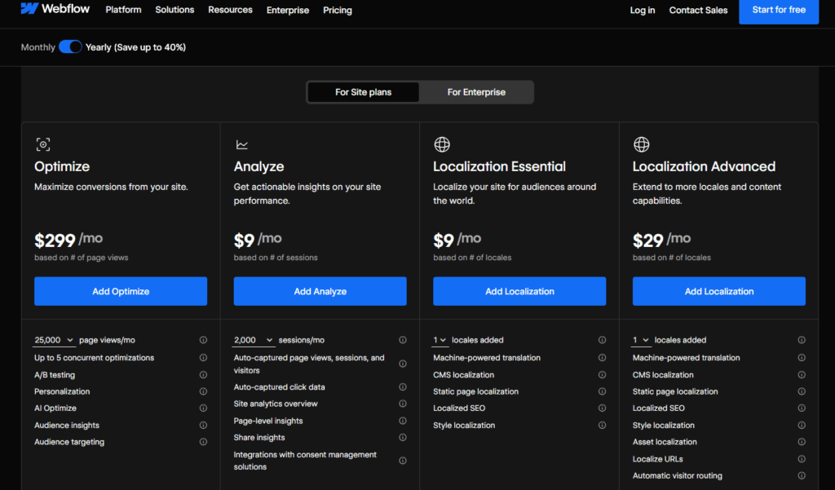
Task: Show info for Advanced Machine-powered translation
Action: pos(802,357)
